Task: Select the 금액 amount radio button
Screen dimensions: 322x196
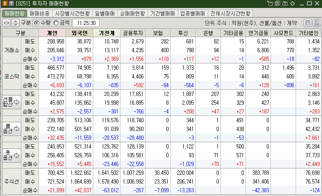Action: coord(56,23)
